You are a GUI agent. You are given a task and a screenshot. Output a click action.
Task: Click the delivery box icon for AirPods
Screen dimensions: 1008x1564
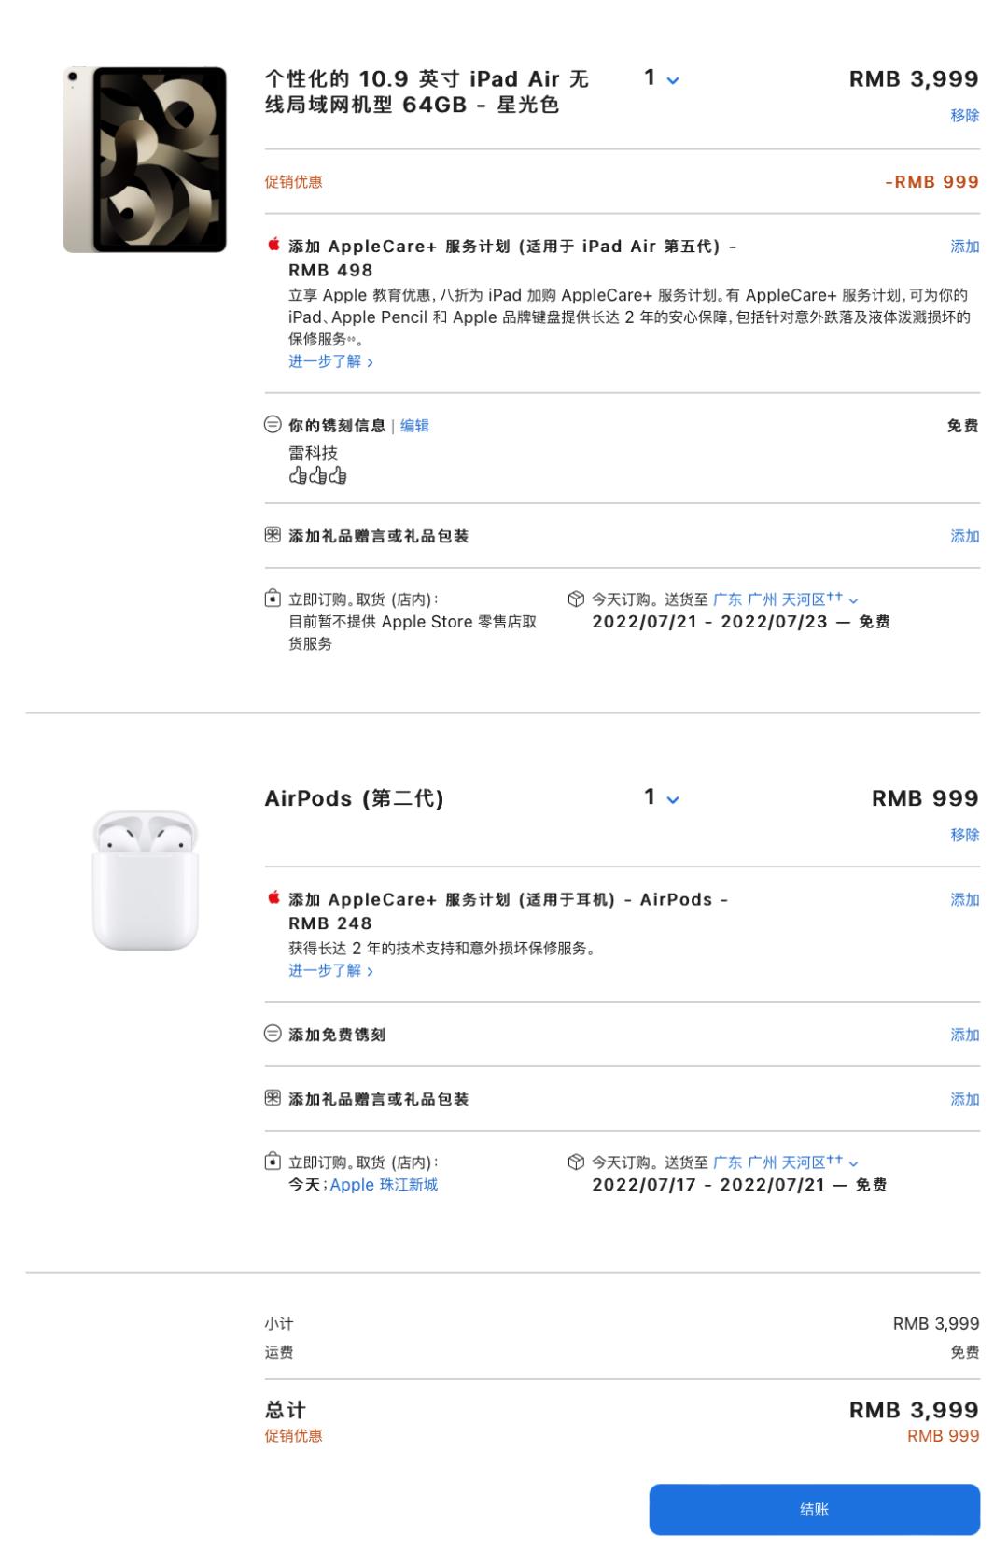[x=576, y=1162]
